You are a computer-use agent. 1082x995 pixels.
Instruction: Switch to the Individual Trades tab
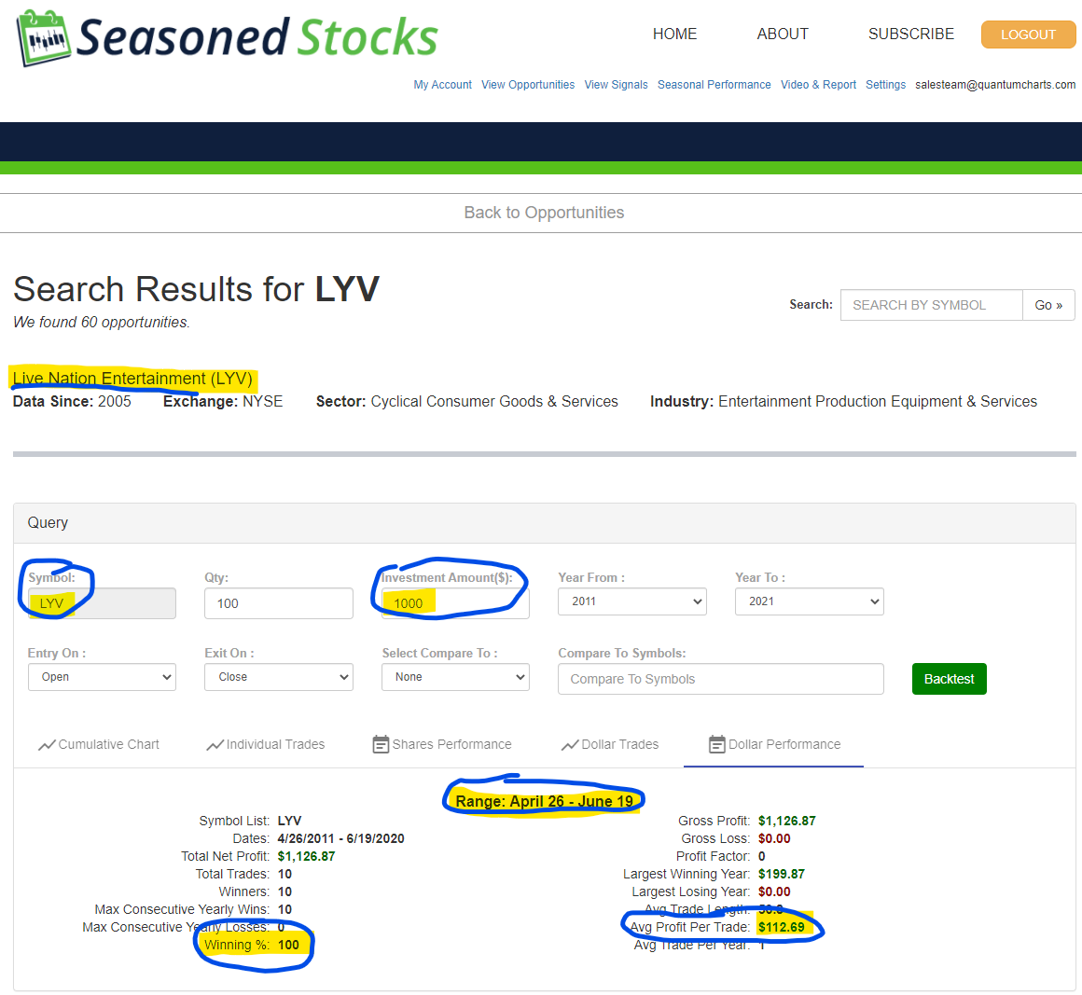[x=266, y=744]
